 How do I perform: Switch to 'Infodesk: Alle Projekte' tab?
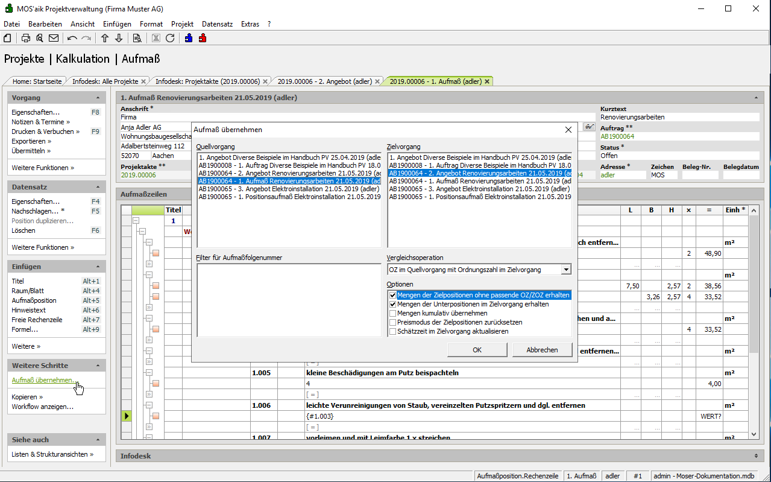tap(105, 81)
